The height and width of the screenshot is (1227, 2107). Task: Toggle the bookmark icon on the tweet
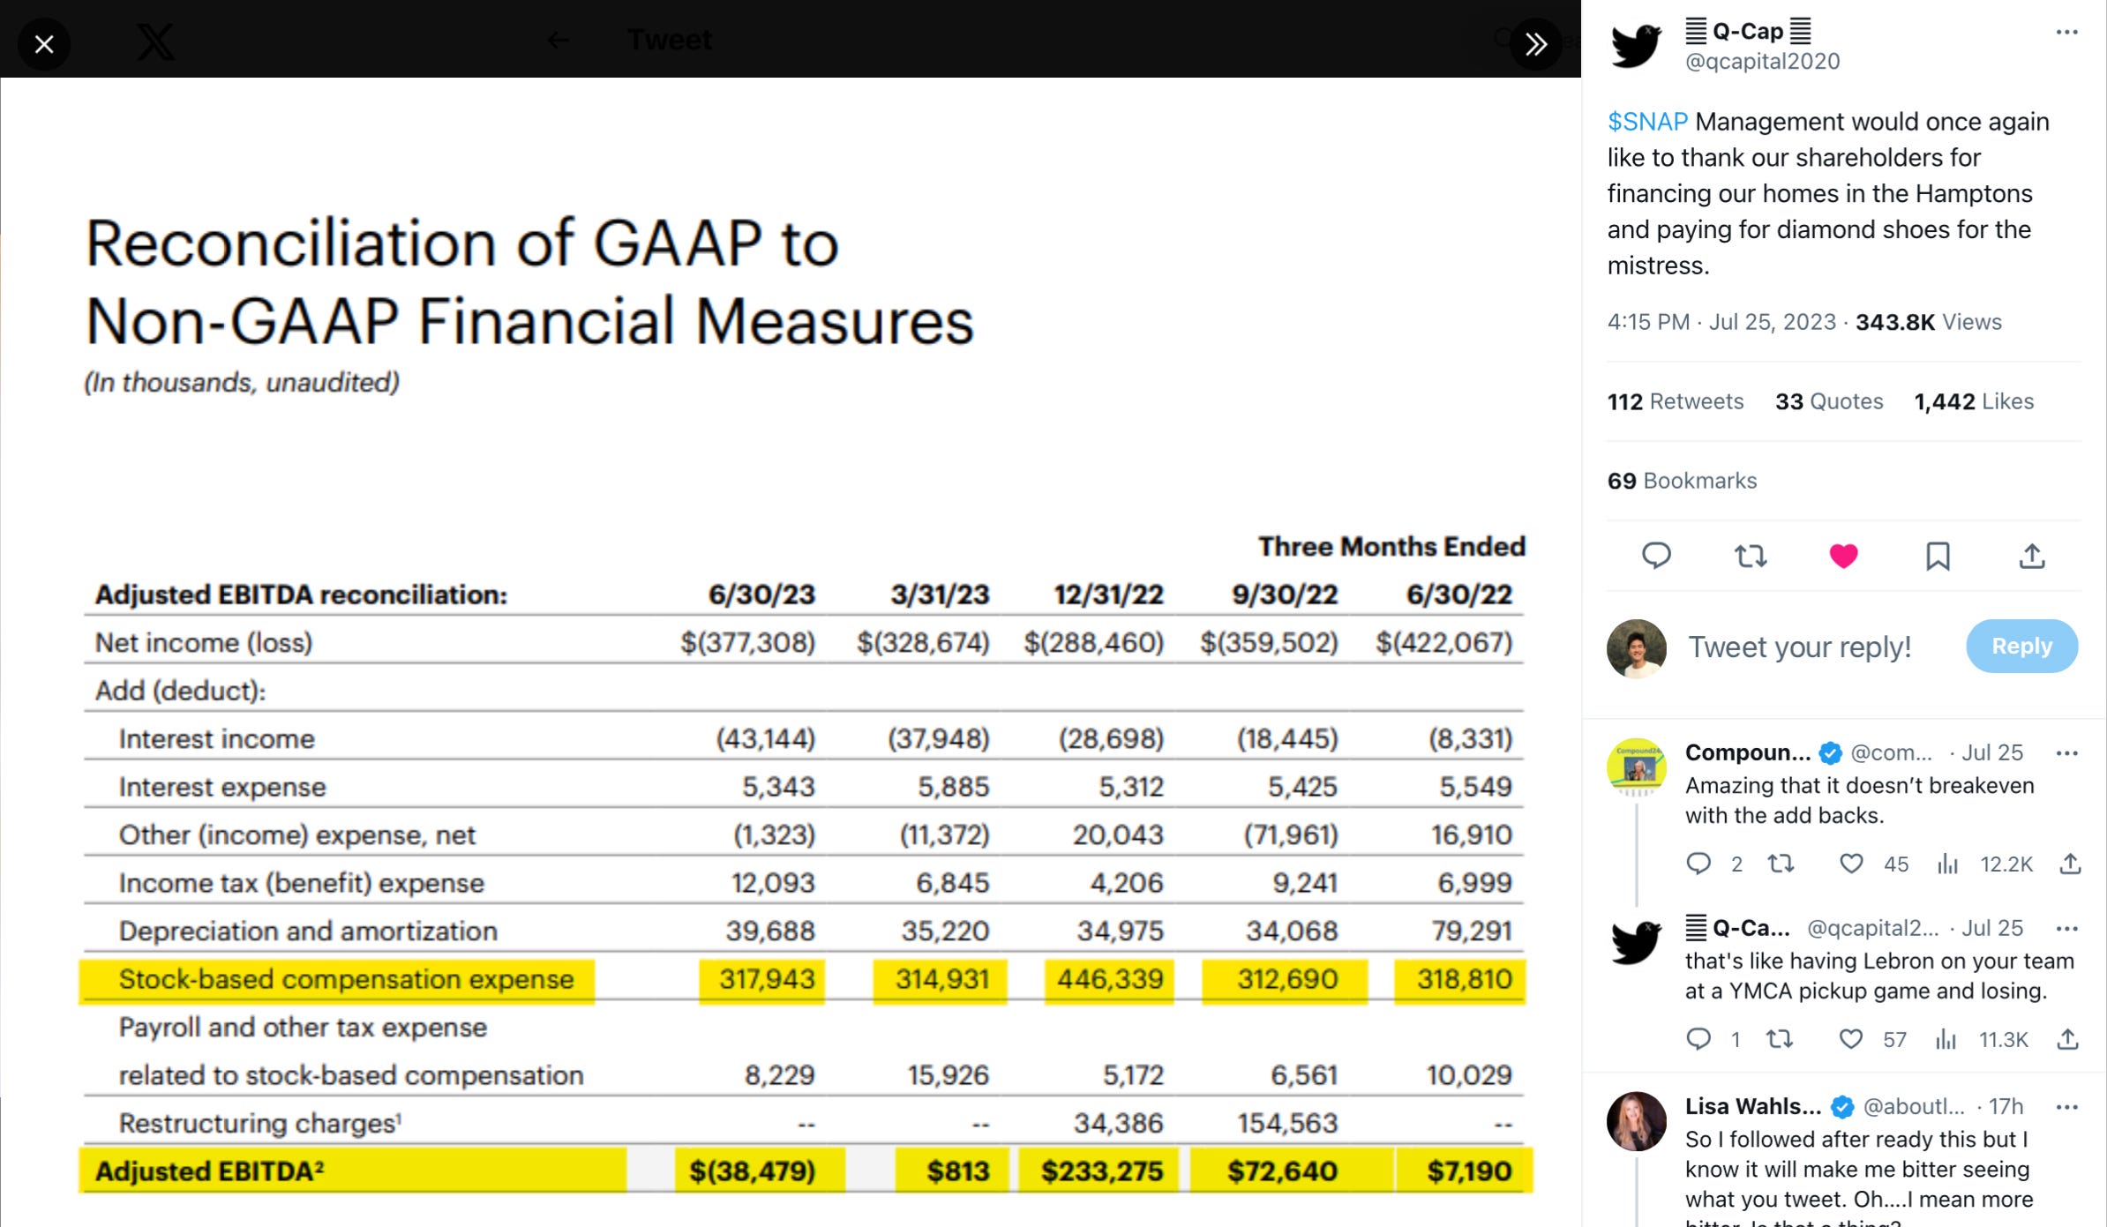[1938, 556]
